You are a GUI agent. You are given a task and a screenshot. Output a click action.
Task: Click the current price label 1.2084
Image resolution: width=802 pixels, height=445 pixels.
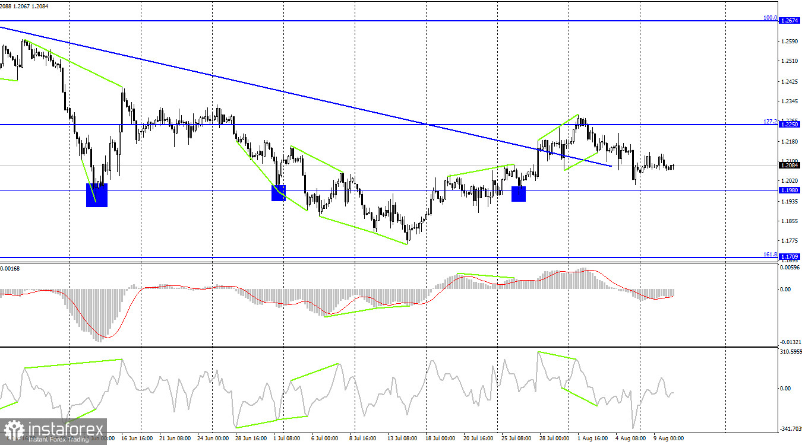click(790, 165)
